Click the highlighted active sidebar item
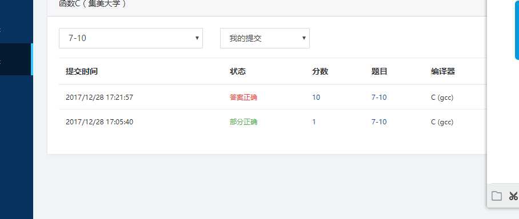519x219 pixels. pyautogui.click(x=17, y=59)
